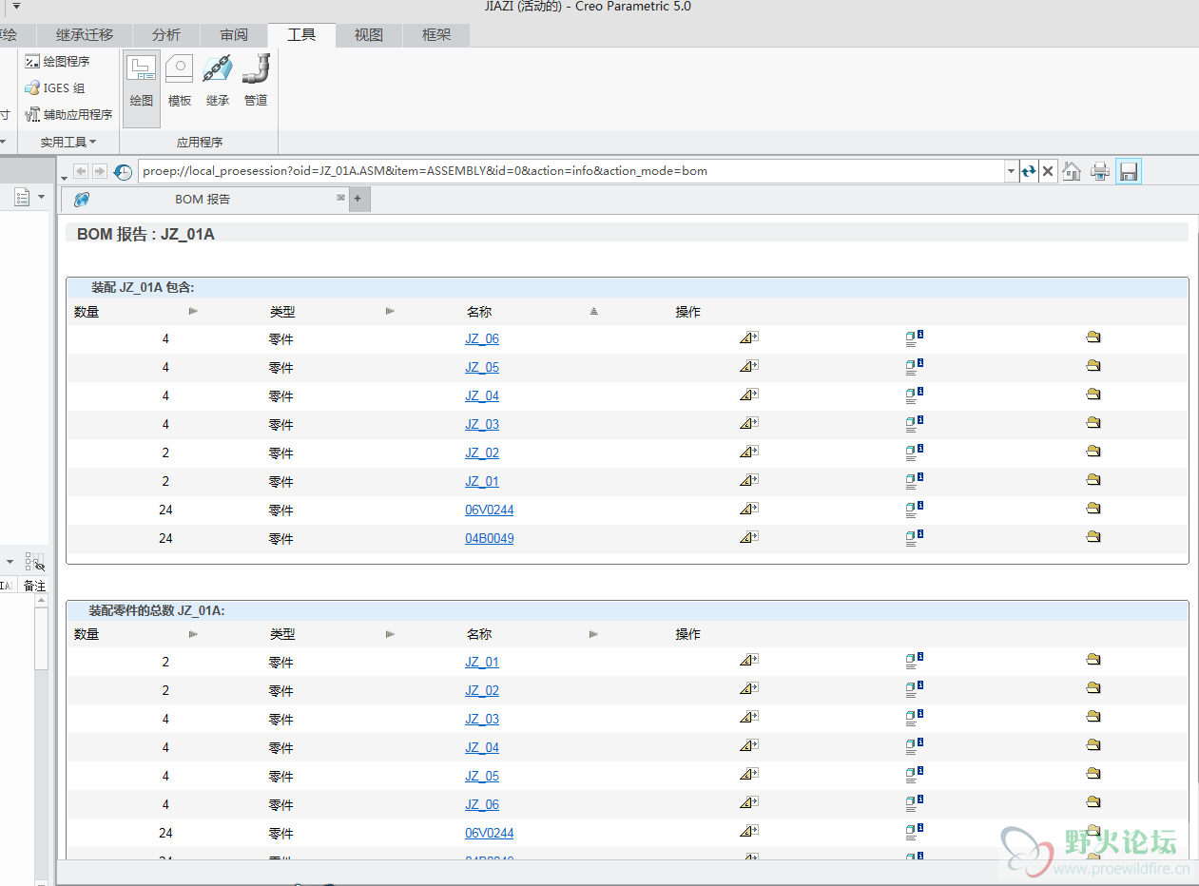This screenshot has height=886, width=1199.
Task: Show model info for JZ_03 in 总数 table
Action: point(914,718)
